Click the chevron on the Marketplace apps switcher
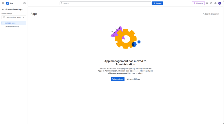224x124 pixels. [24, 17]
